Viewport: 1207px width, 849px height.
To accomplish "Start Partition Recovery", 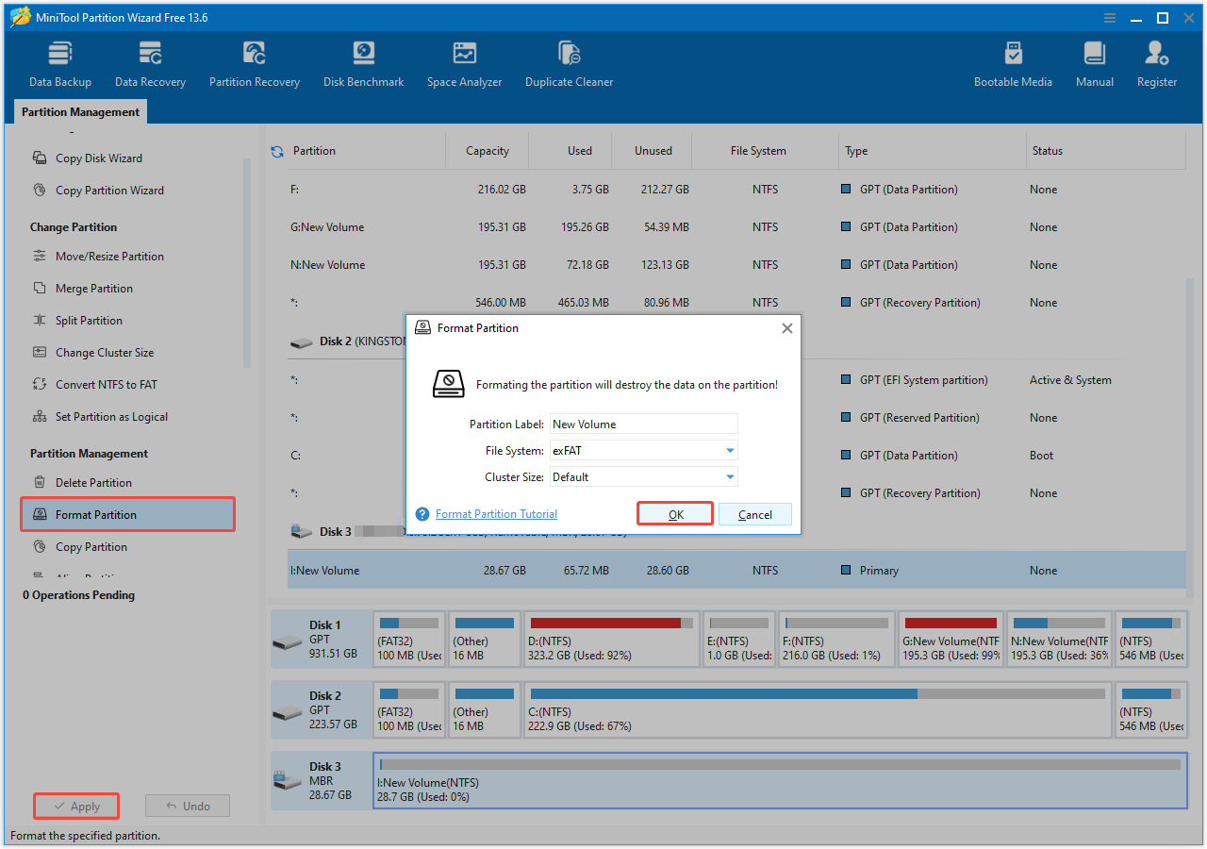I will (x=254, y=62).
